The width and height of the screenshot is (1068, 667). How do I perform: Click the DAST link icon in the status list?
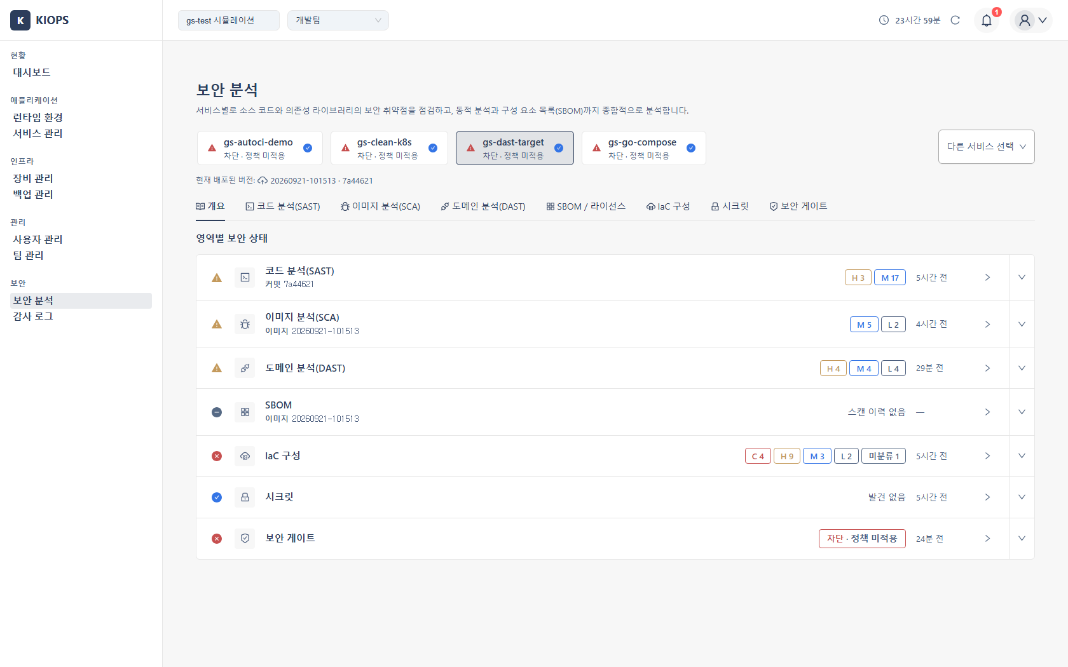tap(245, 368)
